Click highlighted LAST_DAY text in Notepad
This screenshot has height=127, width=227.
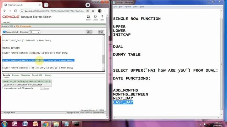[x=123, y=102]
